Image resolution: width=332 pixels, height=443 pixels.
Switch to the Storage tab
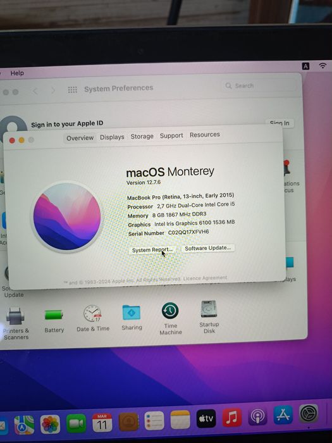142,137
